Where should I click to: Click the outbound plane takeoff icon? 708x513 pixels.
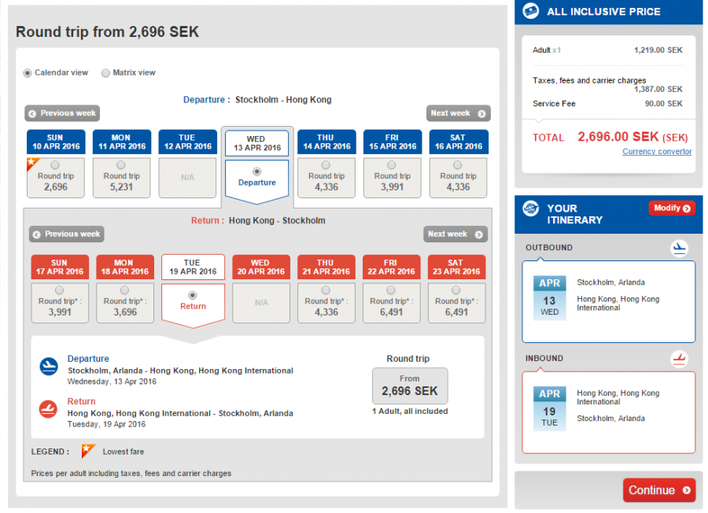point(679,249)
